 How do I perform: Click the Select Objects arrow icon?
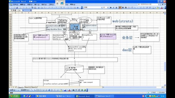click(18, 90)
